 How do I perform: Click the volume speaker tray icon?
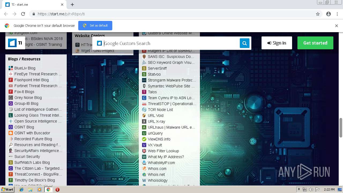coord(311,190)
